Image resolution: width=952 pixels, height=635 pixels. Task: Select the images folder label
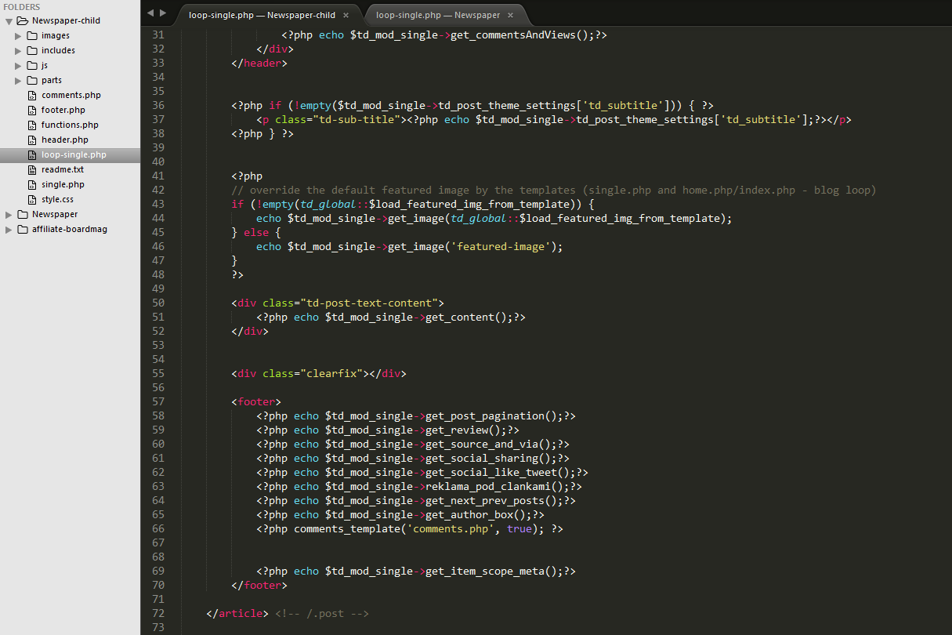pos(56,36)
